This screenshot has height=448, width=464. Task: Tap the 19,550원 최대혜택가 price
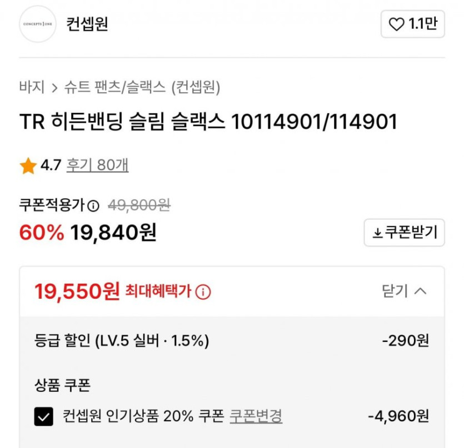coord(77,291)
